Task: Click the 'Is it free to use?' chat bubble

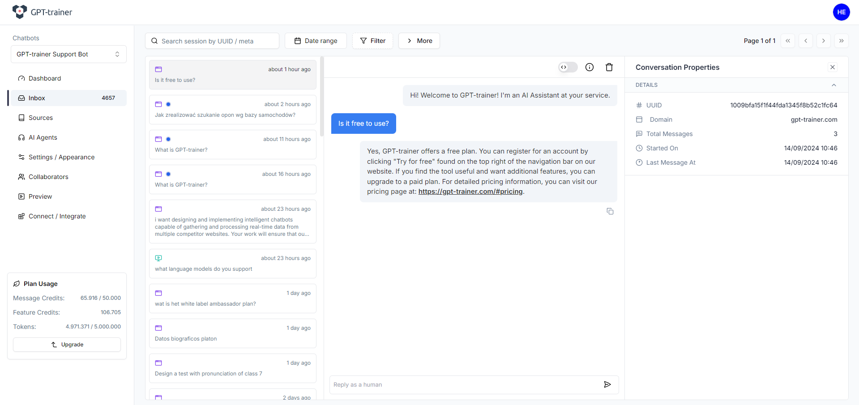Action: [363, 124]
